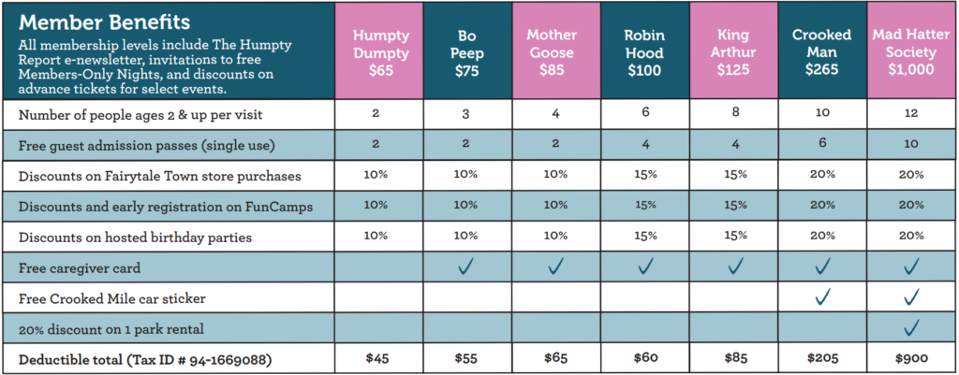Click the Crooked Man caregiver card checkmark
The height and width of the screenshot is (375, 959).
click(x=822, y=267)
